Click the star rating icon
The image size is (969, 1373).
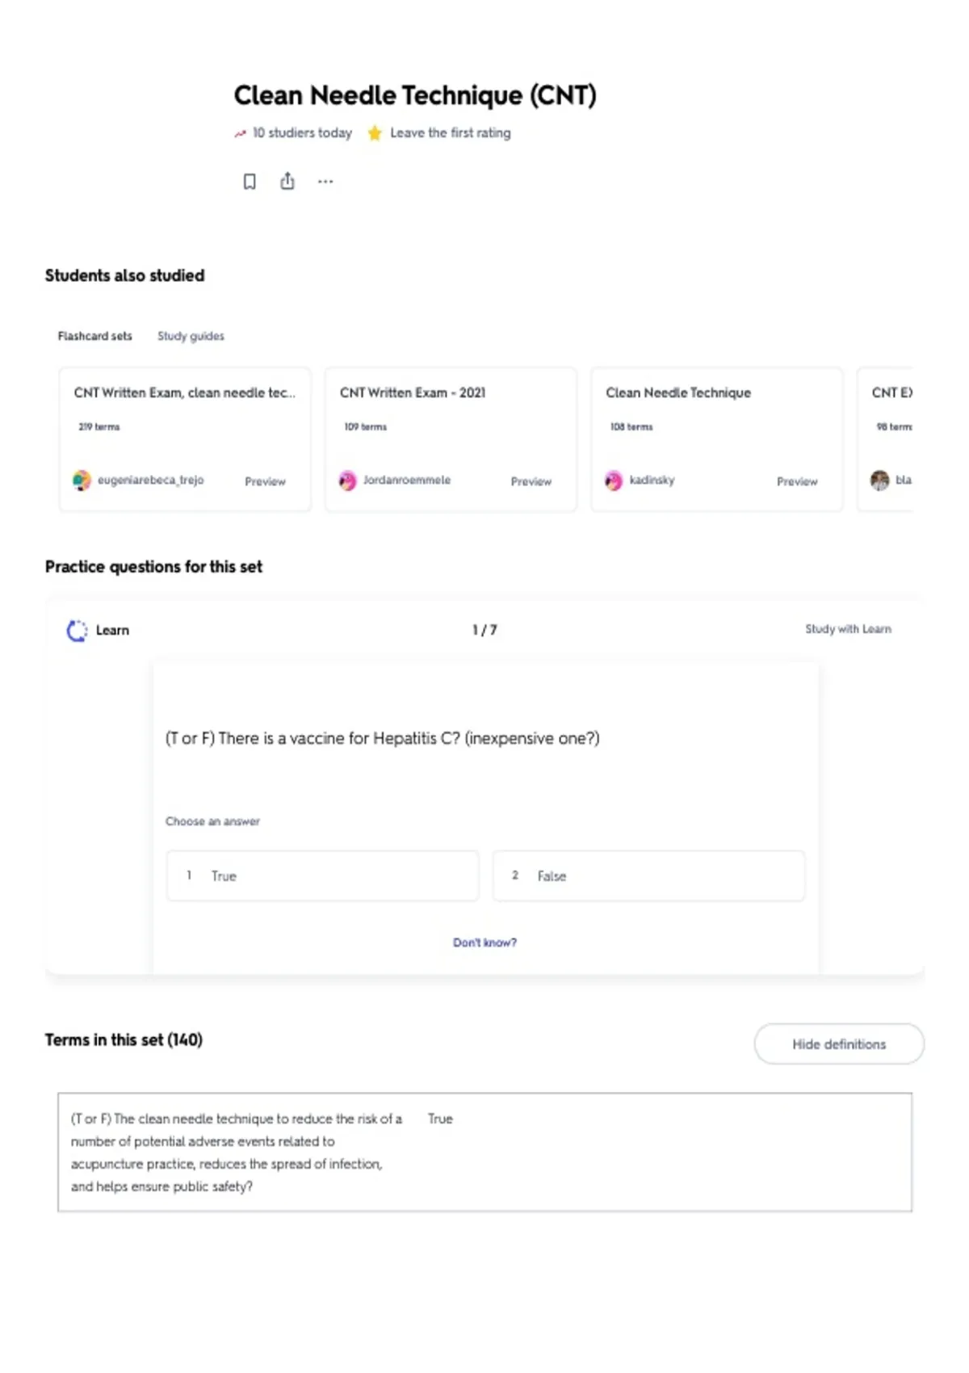[x=375, y=133]
